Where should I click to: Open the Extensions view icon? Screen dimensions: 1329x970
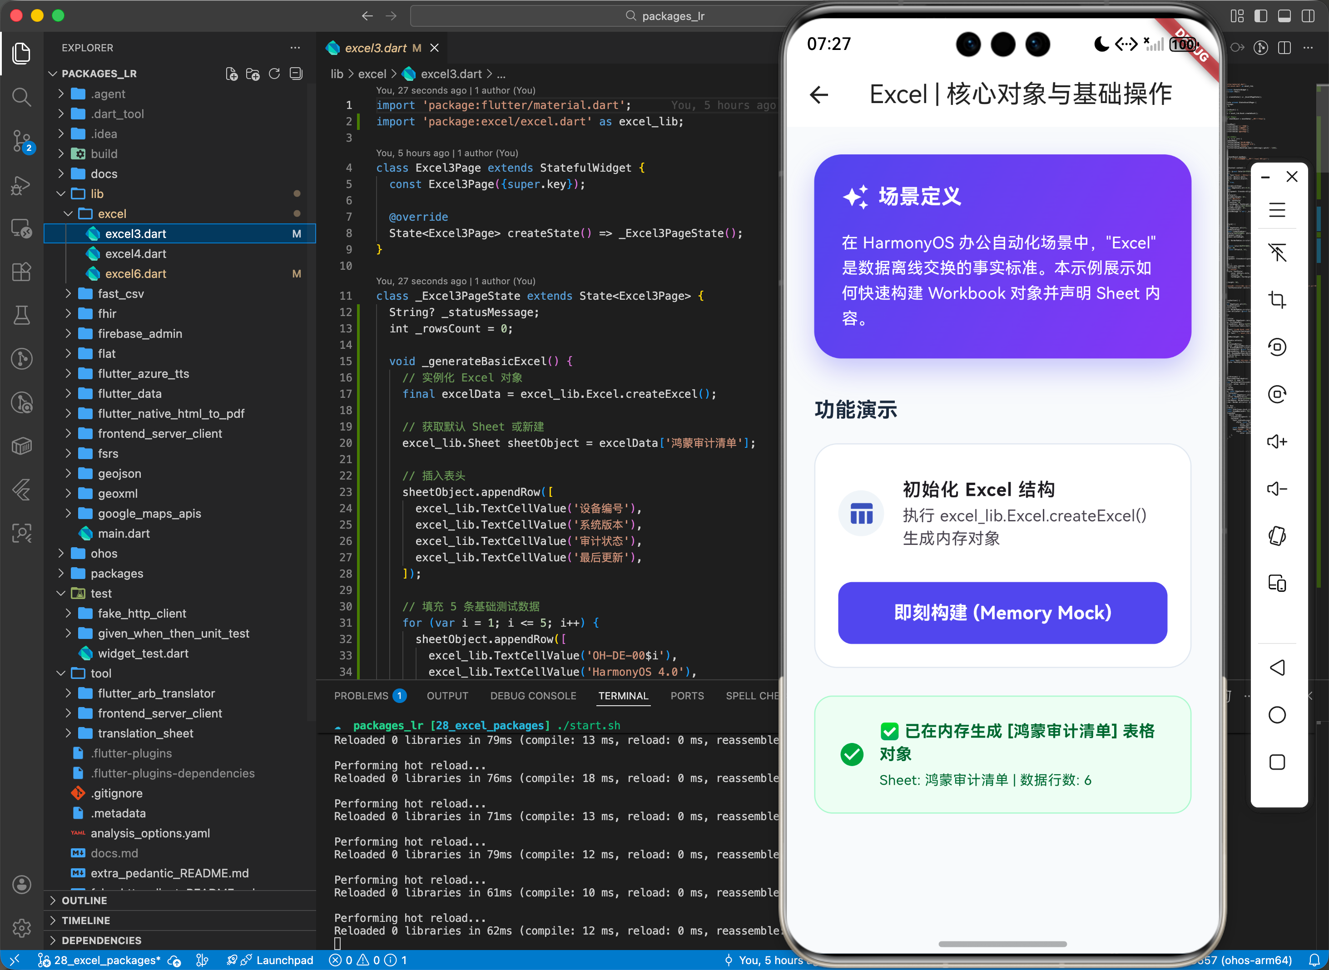[22, 272]
